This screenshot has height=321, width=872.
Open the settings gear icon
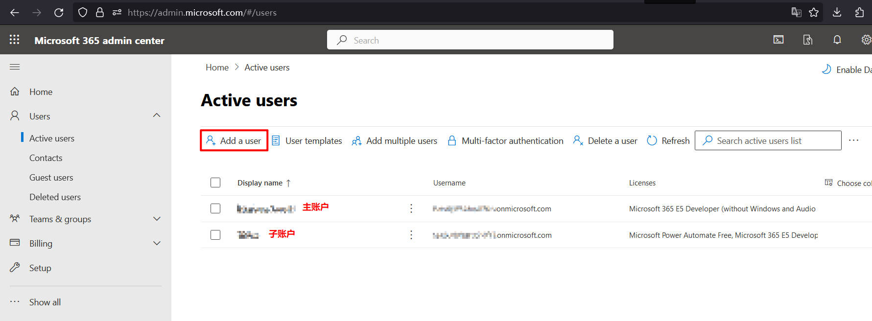pyautogui.click(x=866, y=40)
